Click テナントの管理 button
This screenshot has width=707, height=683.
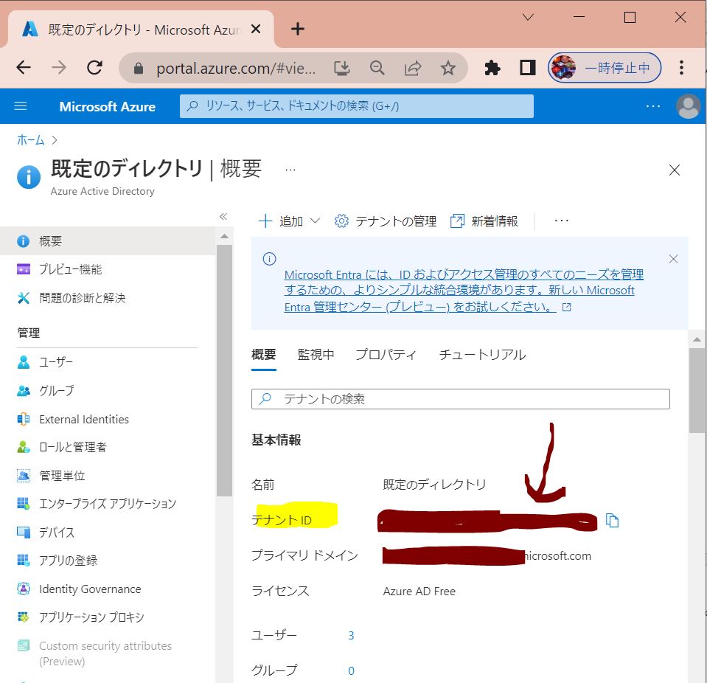pyautogui.click(x=386, y=221)
